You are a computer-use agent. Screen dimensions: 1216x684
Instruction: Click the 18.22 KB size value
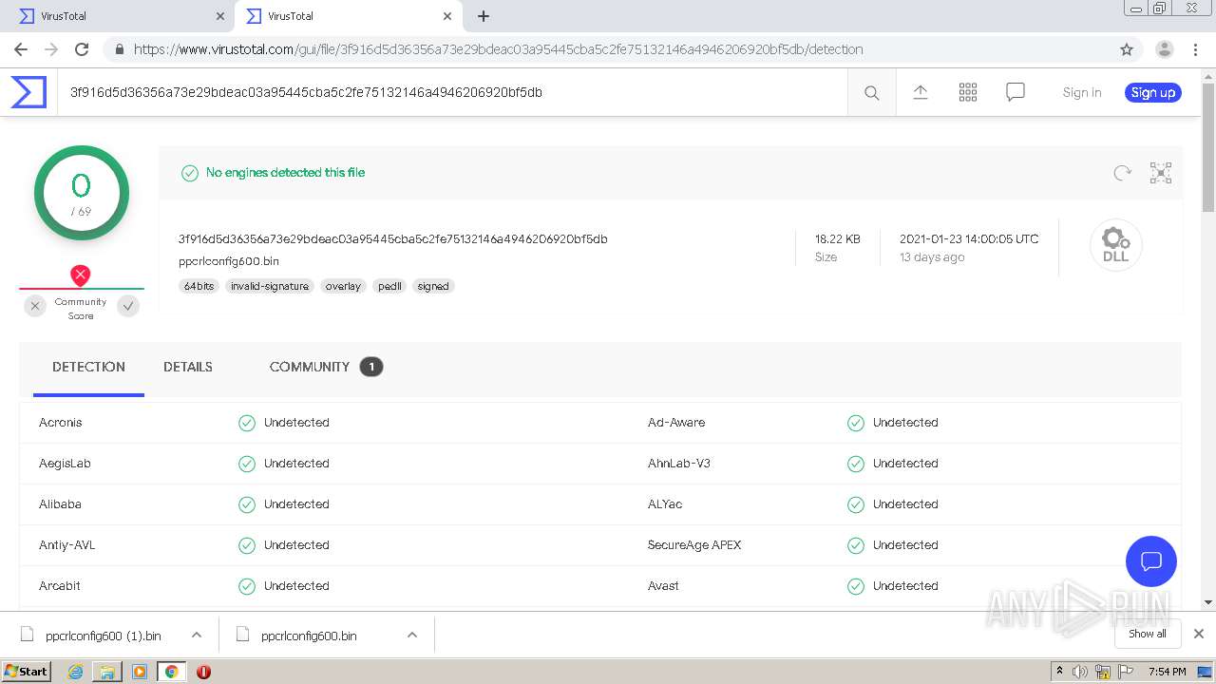[x=838, y=239]
